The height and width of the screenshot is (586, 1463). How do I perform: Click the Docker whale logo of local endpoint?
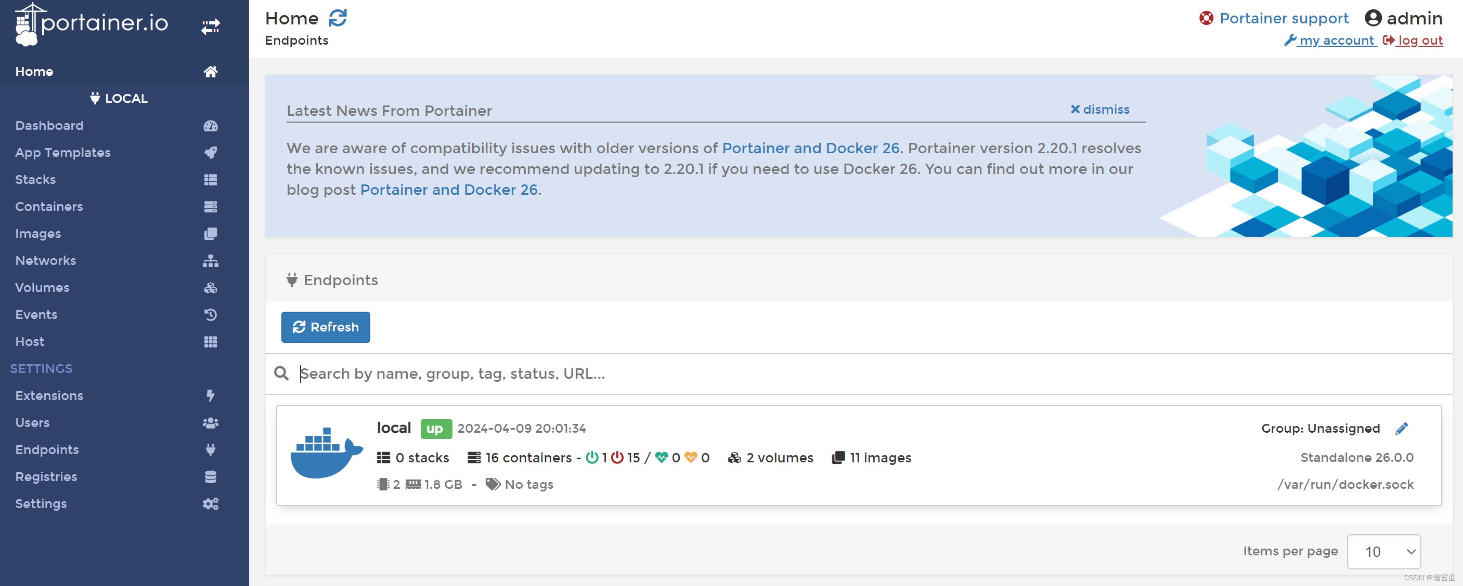coord(327,452)
